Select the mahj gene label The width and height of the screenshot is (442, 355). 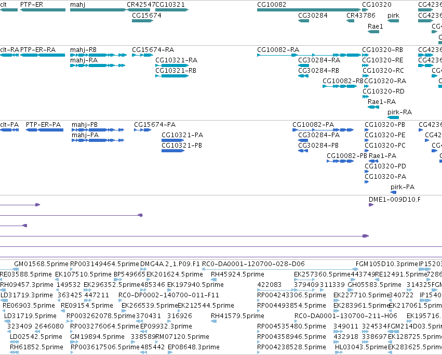click(77, 5)
